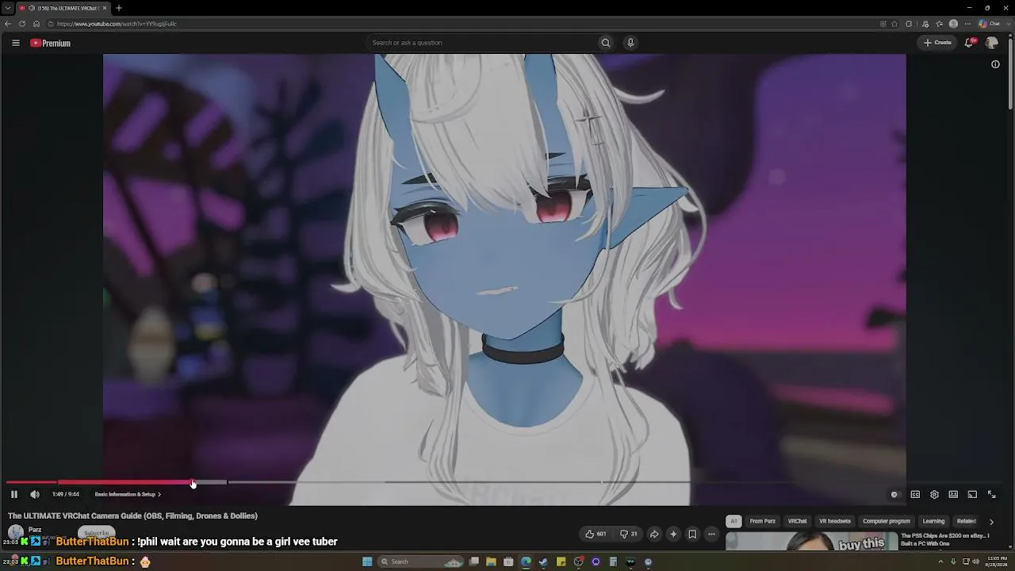Open the Windows Start menu

367,561
